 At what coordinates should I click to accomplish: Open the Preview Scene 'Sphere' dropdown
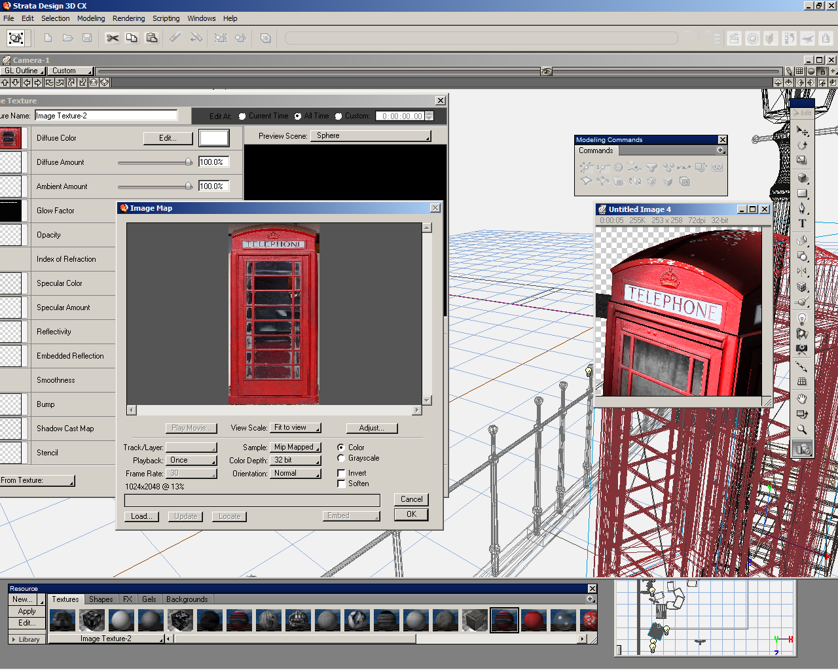[371, 136]
